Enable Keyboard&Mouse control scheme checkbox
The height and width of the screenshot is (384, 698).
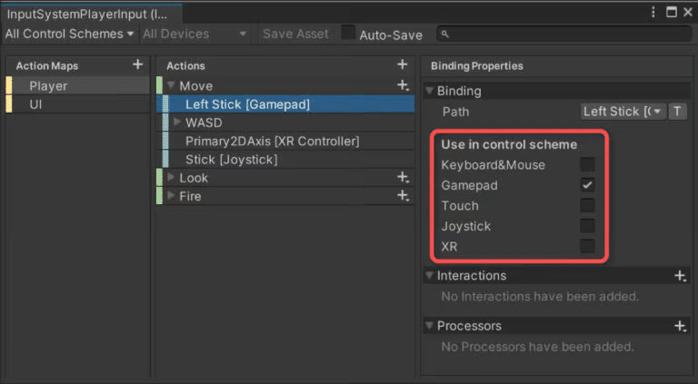pos(587,164)
